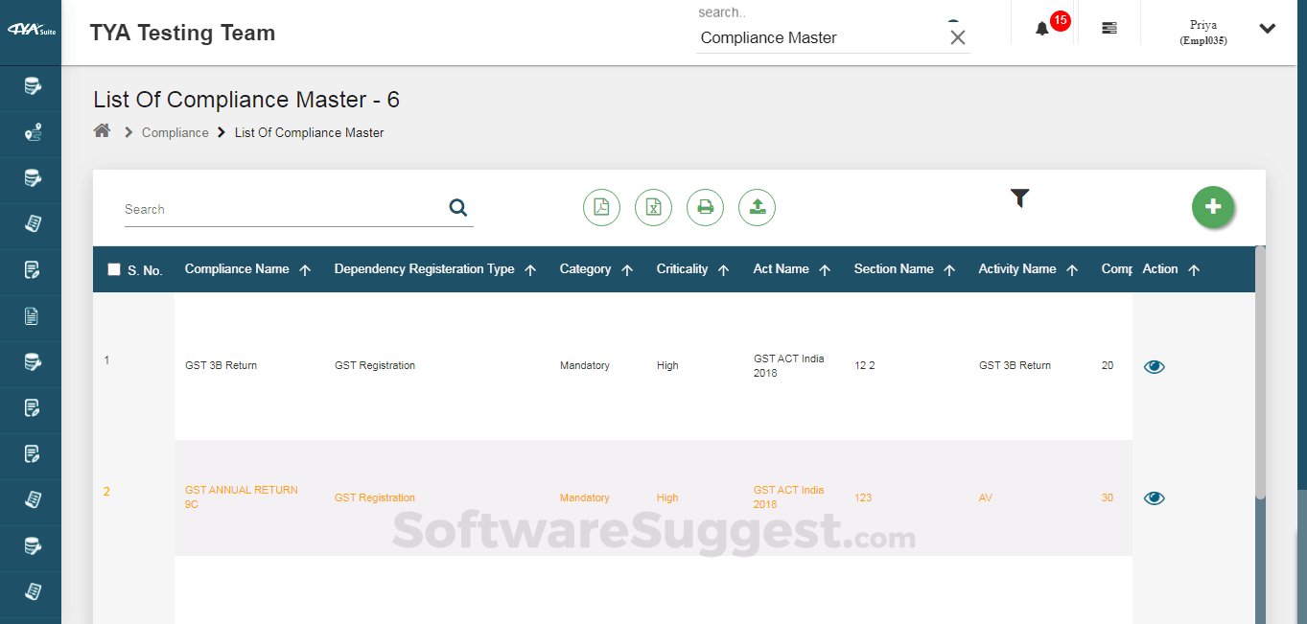The image size is (1307, 624).
Task: View details of GST ANNUAL RETURN 9C row
Action: 1154,497
